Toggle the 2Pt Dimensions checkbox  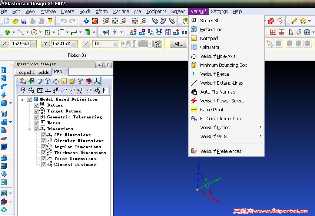tap(43, 135)
